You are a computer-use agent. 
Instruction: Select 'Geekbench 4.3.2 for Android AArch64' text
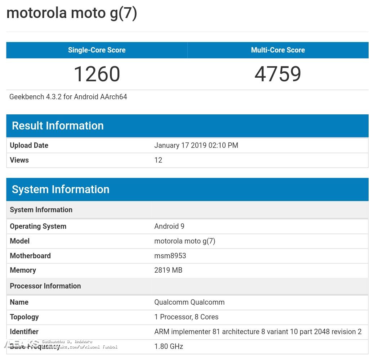(x=68, y=97)
